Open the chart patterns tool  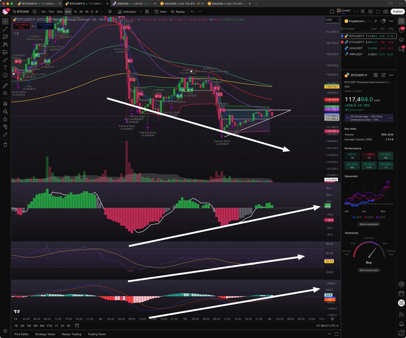tap(5, 44)
